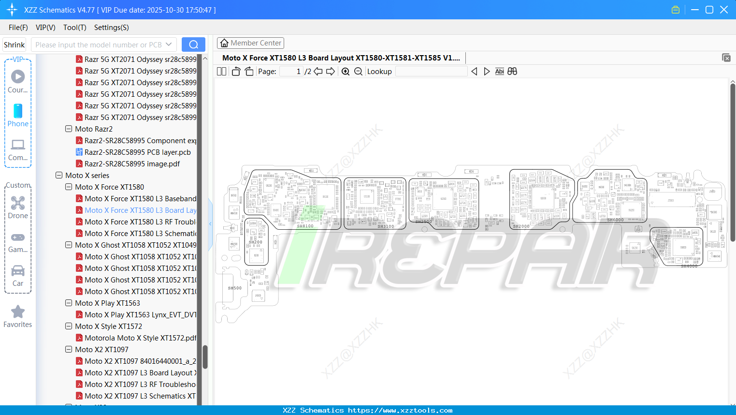
Task: Open Favorites via the star icon
Action: point(18,311)
